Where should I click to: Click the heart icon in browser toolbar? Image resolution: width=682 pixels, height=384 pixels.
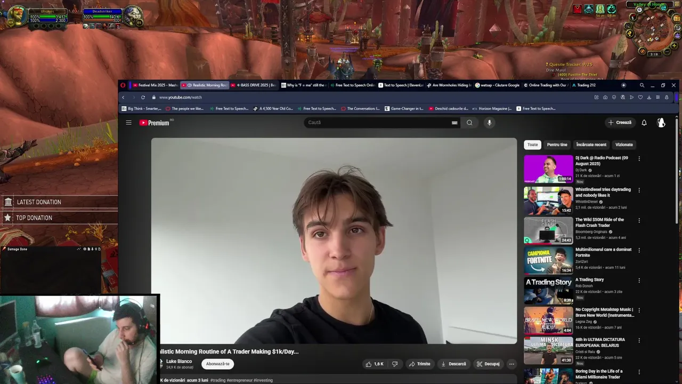(640, 97)
